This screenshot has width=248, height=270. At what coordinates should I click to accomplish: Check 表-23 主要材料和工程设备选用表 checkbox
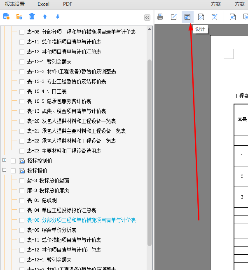(22, 151)
